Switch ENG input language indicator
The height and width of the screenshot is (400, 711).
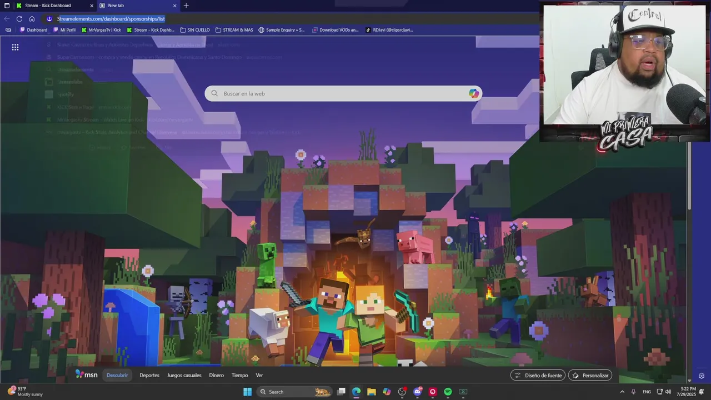pyautogui.click(x=647, y=392)
